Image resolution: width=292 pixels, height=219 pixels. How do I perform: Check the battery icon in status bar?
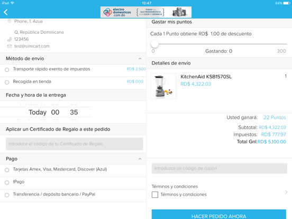[287, 3]
